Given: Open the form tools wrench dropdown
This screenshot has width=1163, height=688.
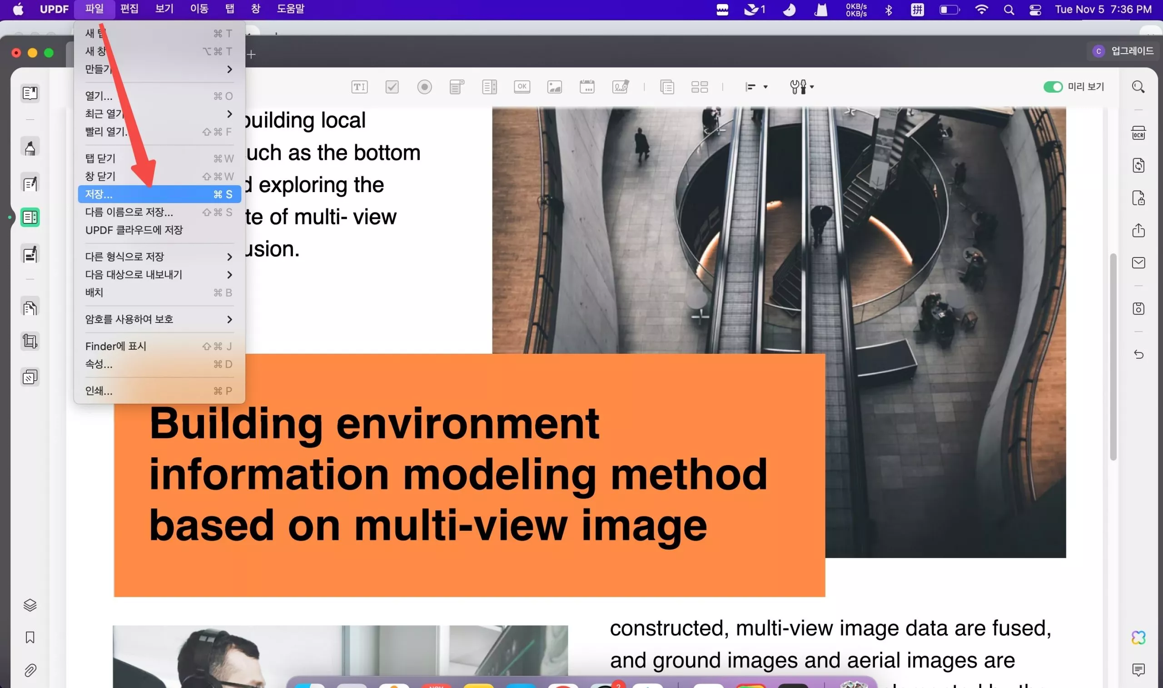Looking at the screenshot, I should [x=801, y=87].
